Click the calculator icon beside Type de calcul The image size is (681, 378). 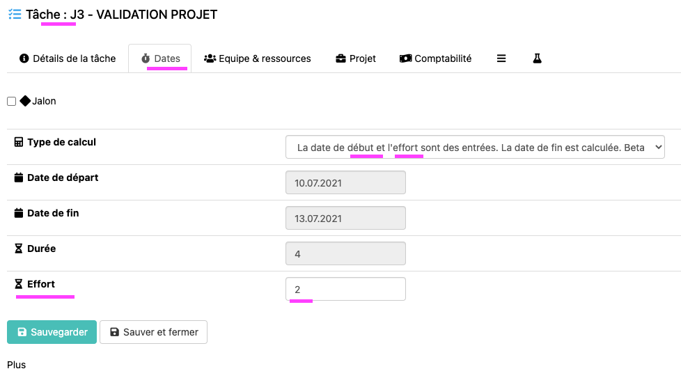coord(19,142)
